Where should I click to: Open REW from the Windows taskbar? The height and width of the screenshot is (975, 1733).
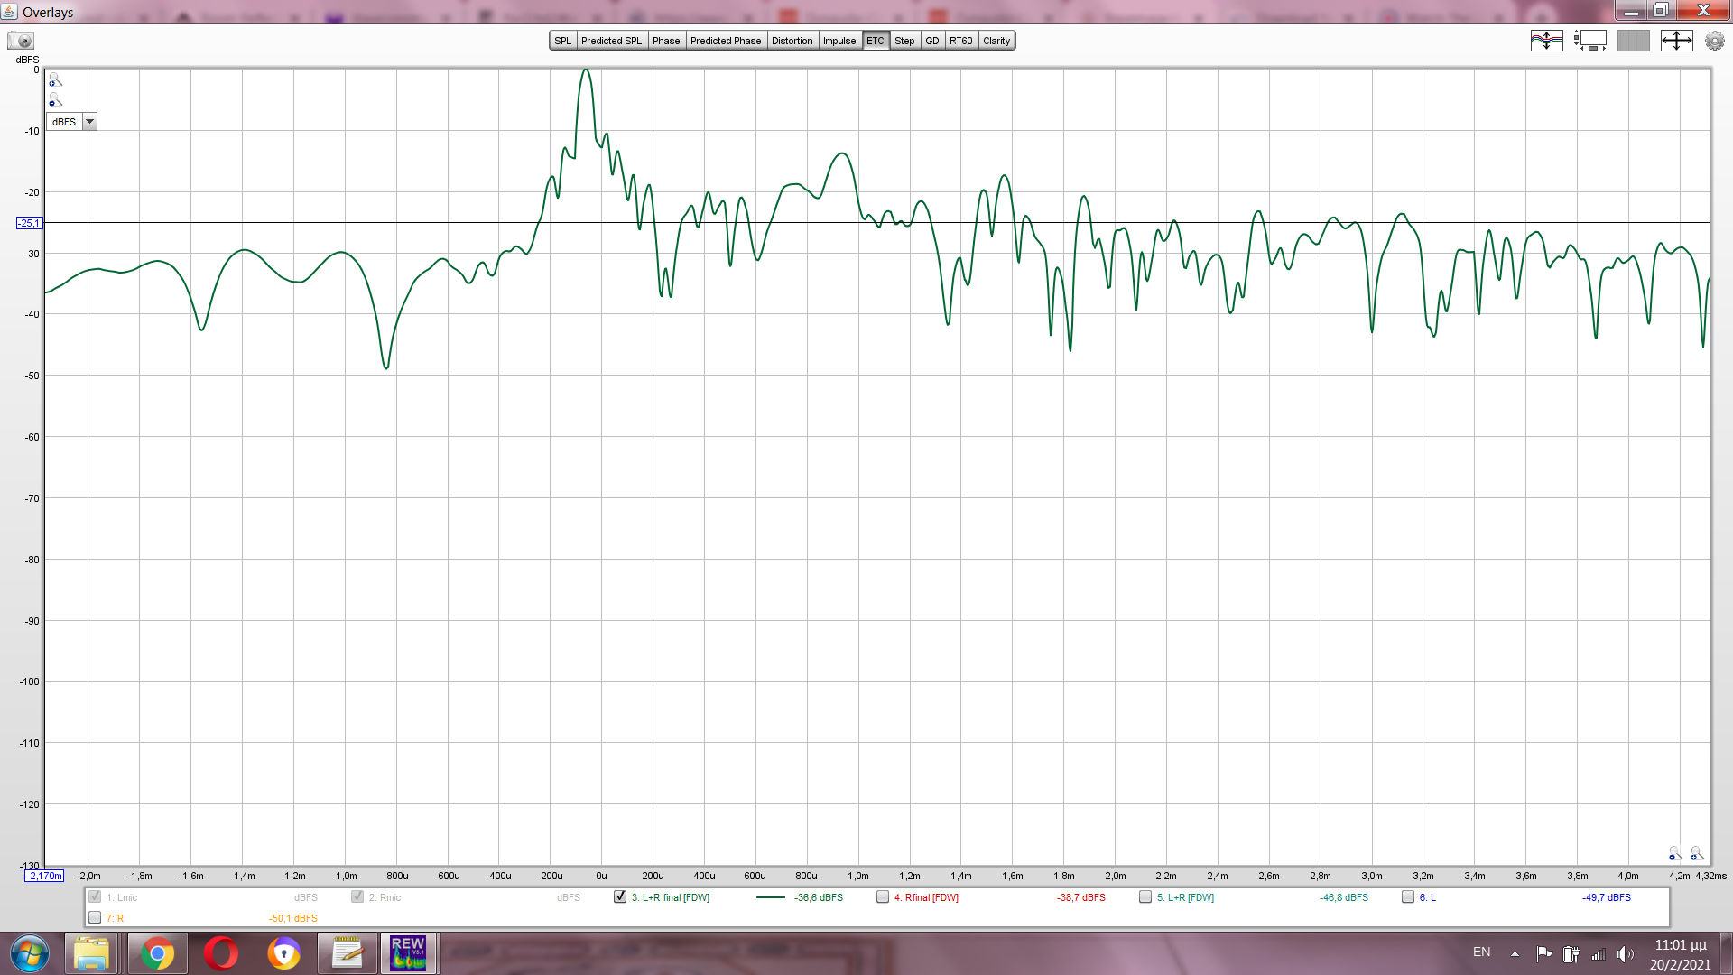408,953
